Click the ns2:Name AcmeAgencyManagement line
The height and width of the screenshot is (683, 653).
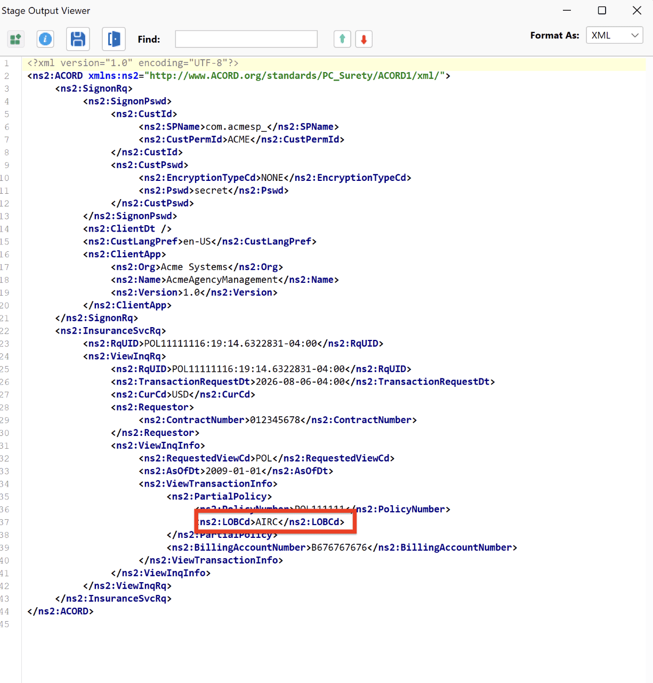pos(225,280)
